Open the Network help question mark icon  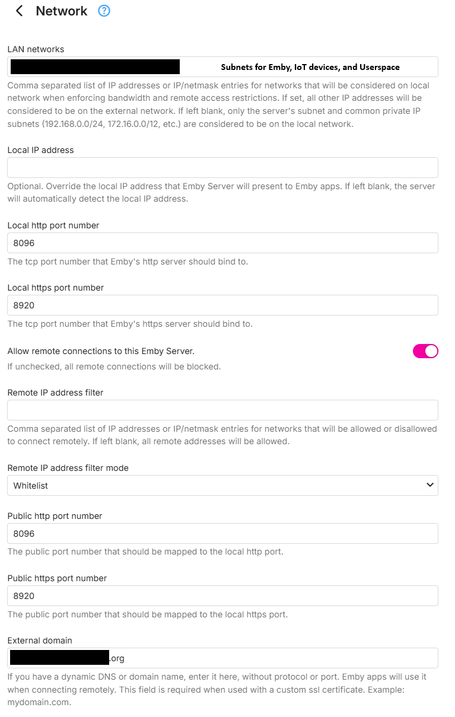pyautogui.click(x=104, y=11)
